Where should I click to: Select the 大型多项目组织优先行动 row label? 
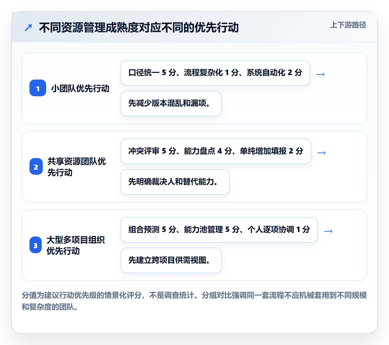point(76,245)
